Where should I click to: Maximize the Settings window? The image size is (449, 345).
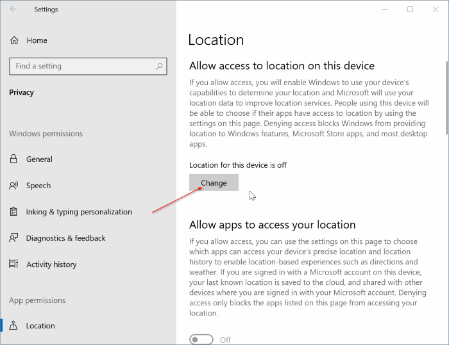(410, 10)
